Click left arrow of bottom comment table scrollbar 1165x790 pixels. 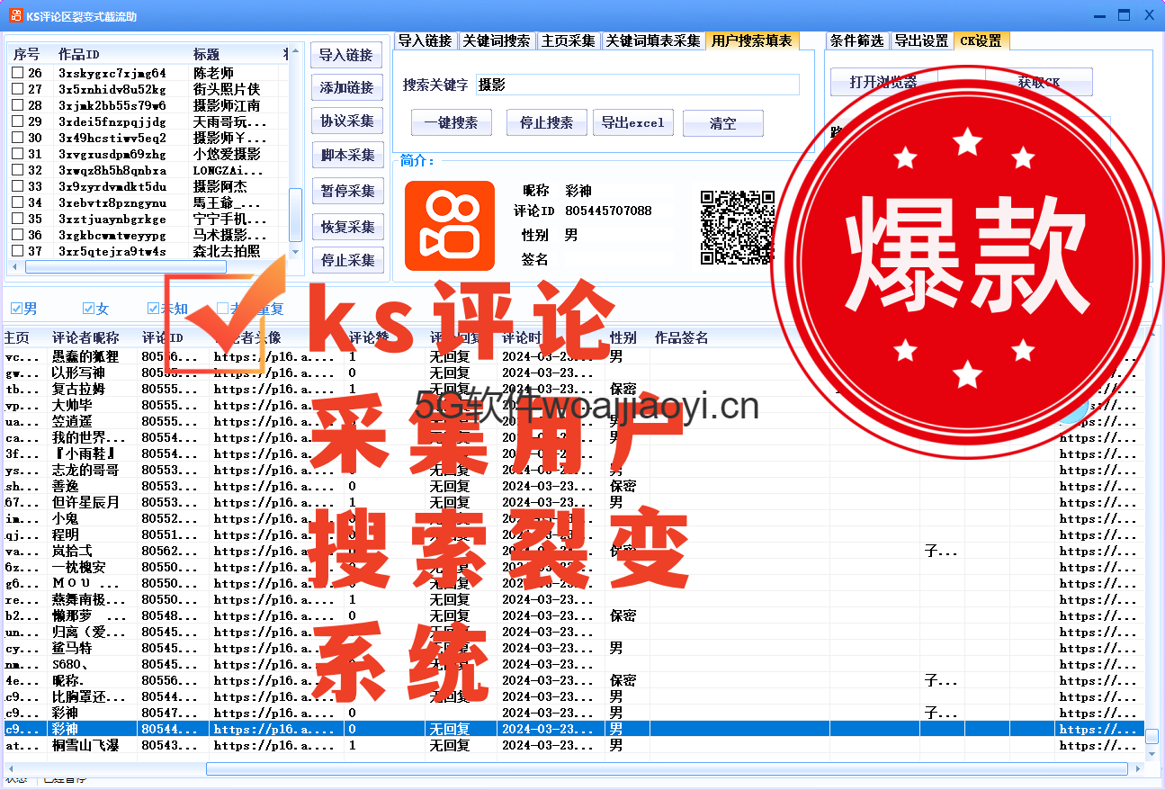click(x=12, y=769)
